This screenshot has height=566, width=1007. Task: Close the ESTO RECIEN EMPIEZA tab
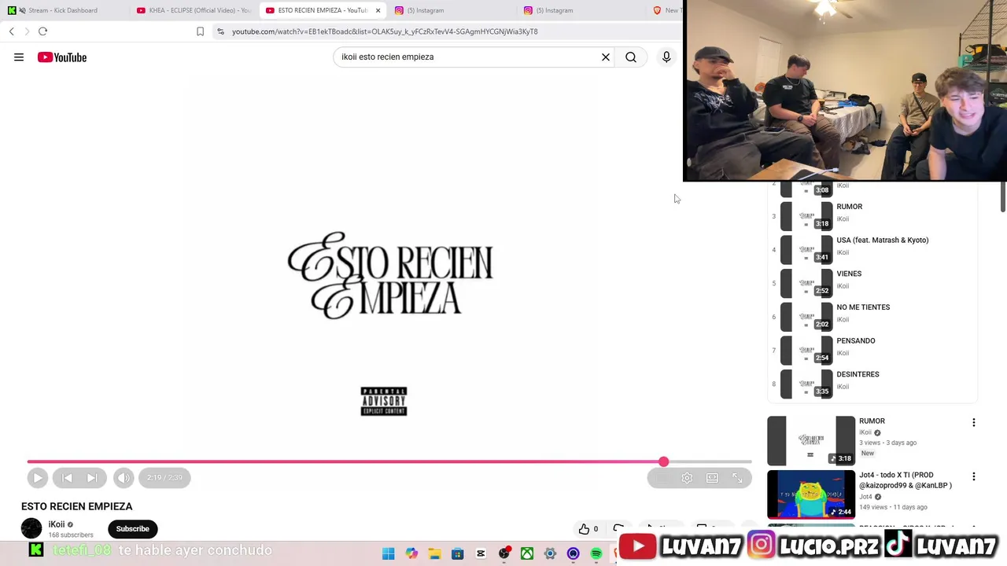click(x=378, y=10)
